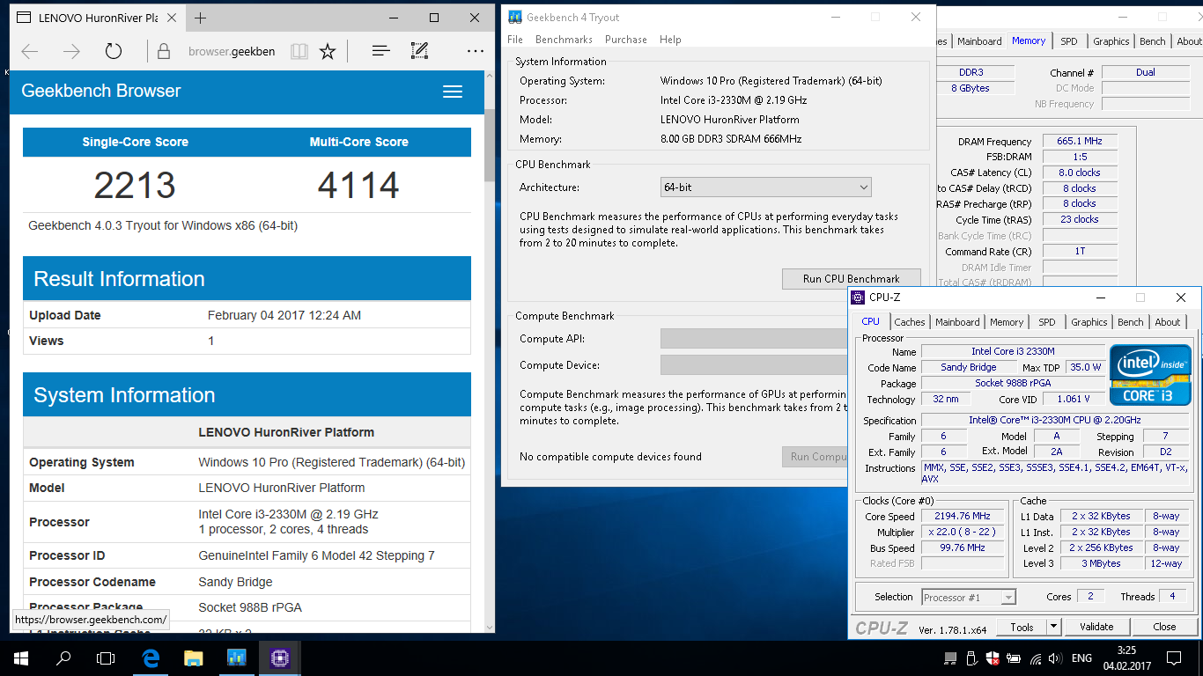Open SPD tab in front CPU-Z
The image size is (1203, 676).
1047,322
